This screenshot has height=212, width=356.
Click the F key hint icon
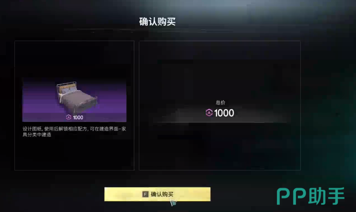point(145,194)
